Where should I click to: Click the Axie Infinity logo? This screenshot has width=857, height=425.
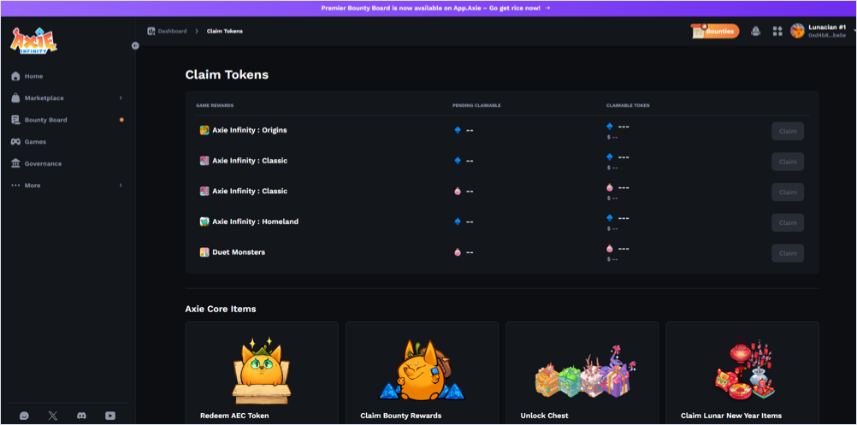point(34,40)
